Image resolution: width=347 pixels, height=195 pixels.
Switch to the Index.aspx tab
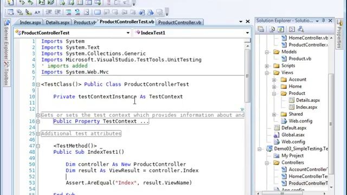(30, 22)
